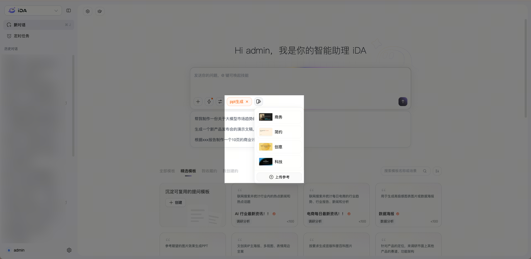Click the 创建 template button

pyautogui.click(x=175, y=203)
